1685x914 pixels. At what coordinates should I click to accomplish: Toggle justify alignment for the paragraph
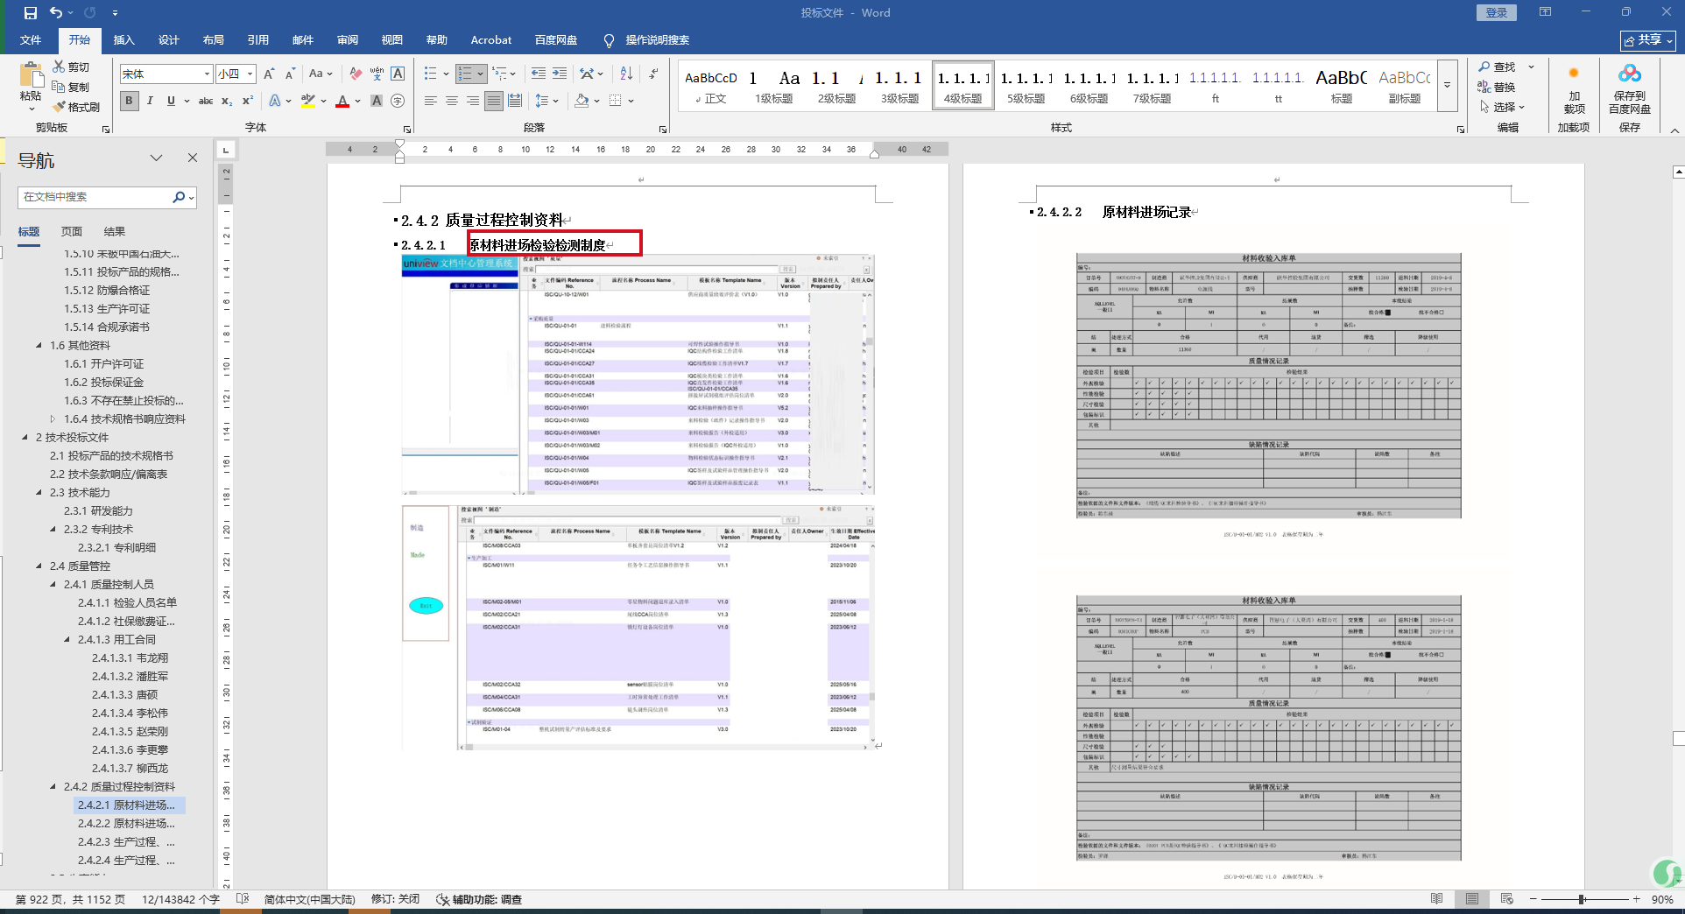click(494, 101)
